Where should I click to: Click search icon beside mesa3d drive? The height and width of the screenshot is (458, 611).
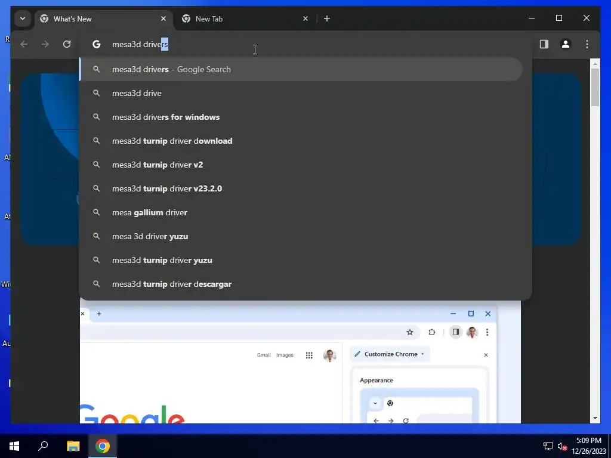pyautogui.click(x=96, y=93)
